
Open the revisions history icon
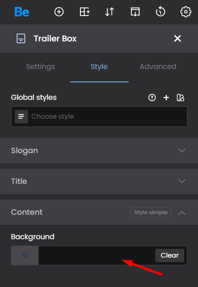160,11
